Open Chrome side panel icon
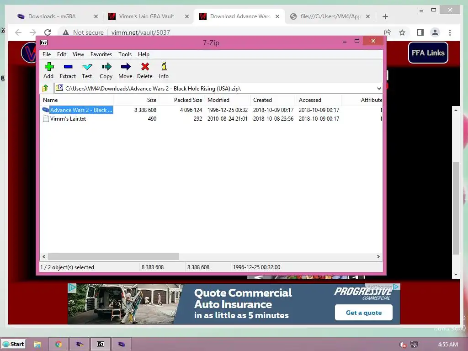The height and width of the screenshot is (351, 468). [x=420, y=32]
